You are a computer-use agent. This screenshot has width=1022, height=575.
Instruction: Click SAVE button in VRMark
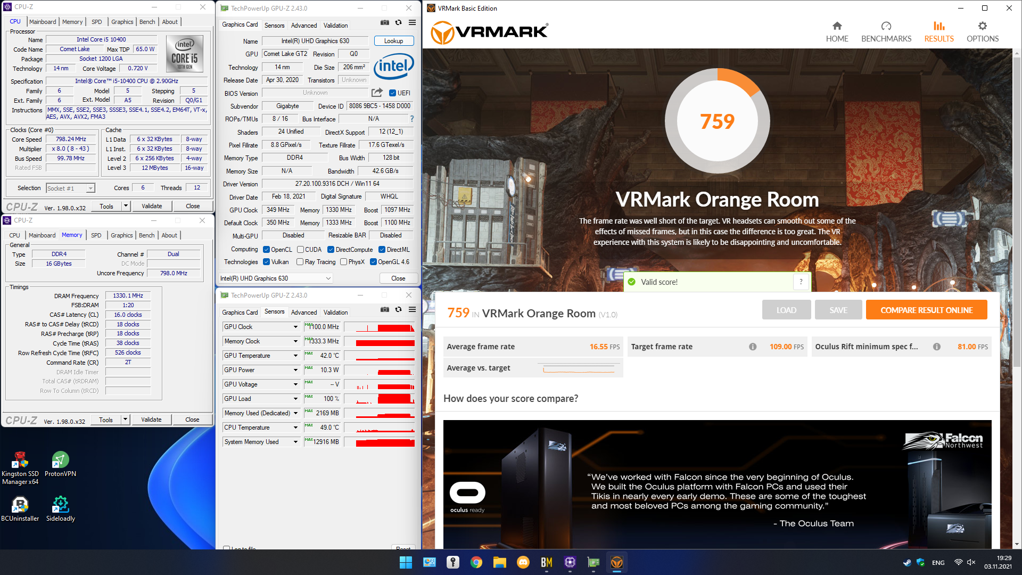[x=838, y=310]
